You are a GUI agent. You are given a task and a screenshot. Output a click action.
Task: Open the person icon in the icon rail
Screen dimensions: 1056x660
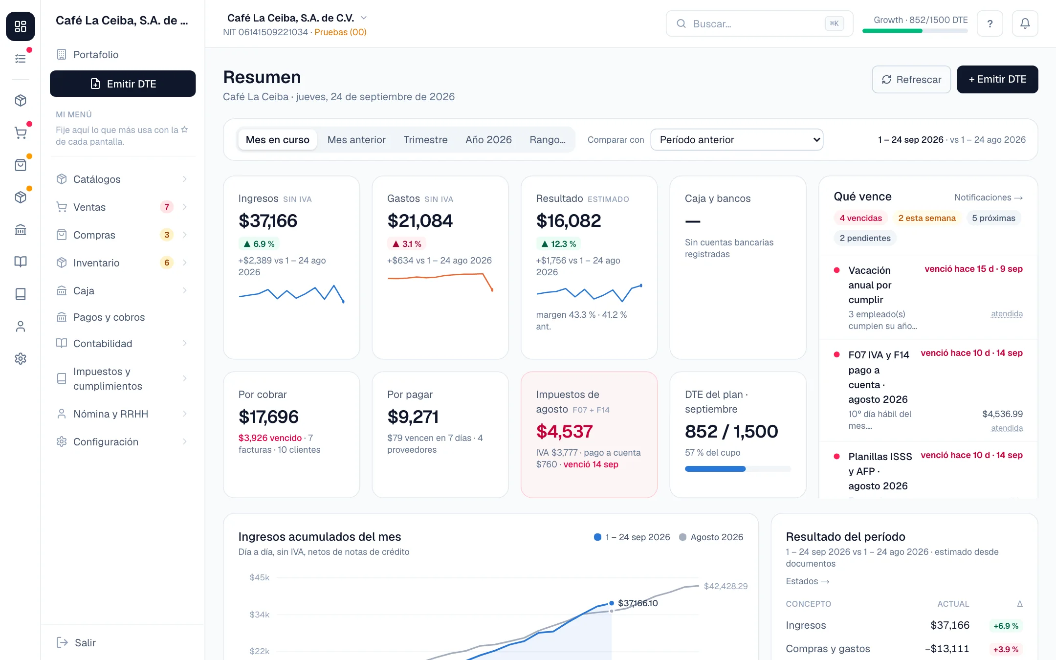click(21, 326)
